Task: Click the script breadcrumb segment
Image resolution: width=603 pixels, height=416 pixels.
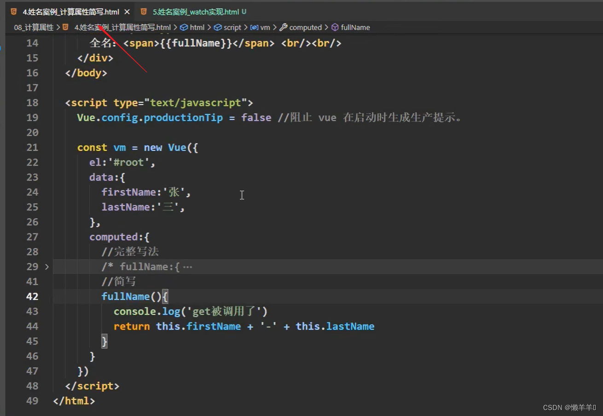Action: pyautogui.click(x=232, y=28)
